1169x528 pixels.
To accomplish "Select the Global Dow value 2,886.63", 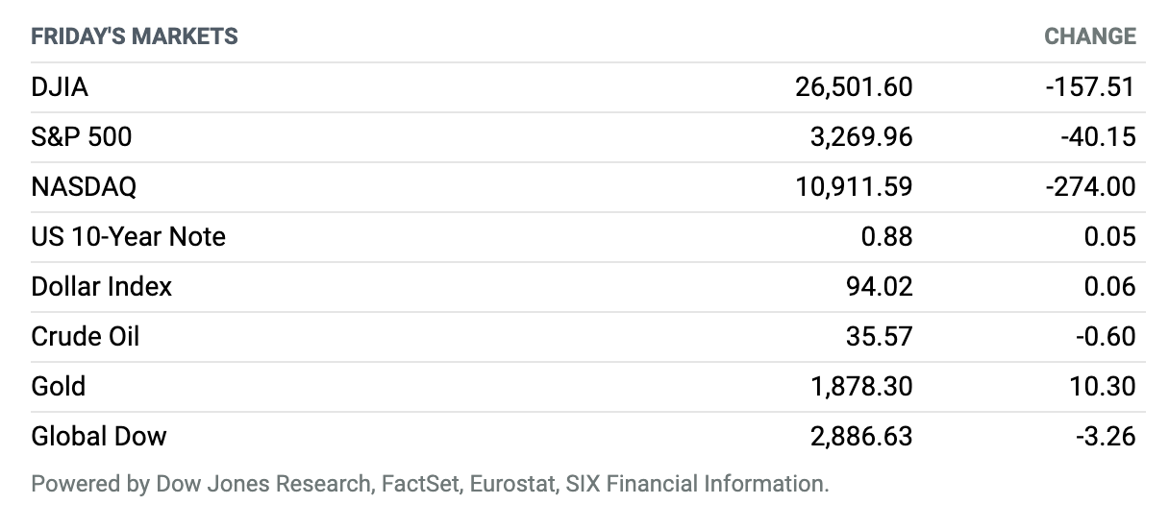I will coord(861,437).
